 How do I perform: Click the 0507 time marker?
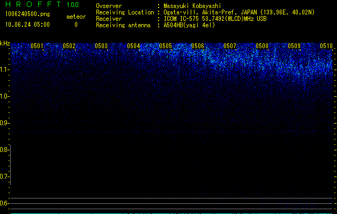pos(230,46)
